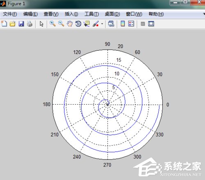The width and height of the screenshot is (205, 180).
Task: Insert a colorbar using the toolbar icon
Action: click(x=123, y=24)
